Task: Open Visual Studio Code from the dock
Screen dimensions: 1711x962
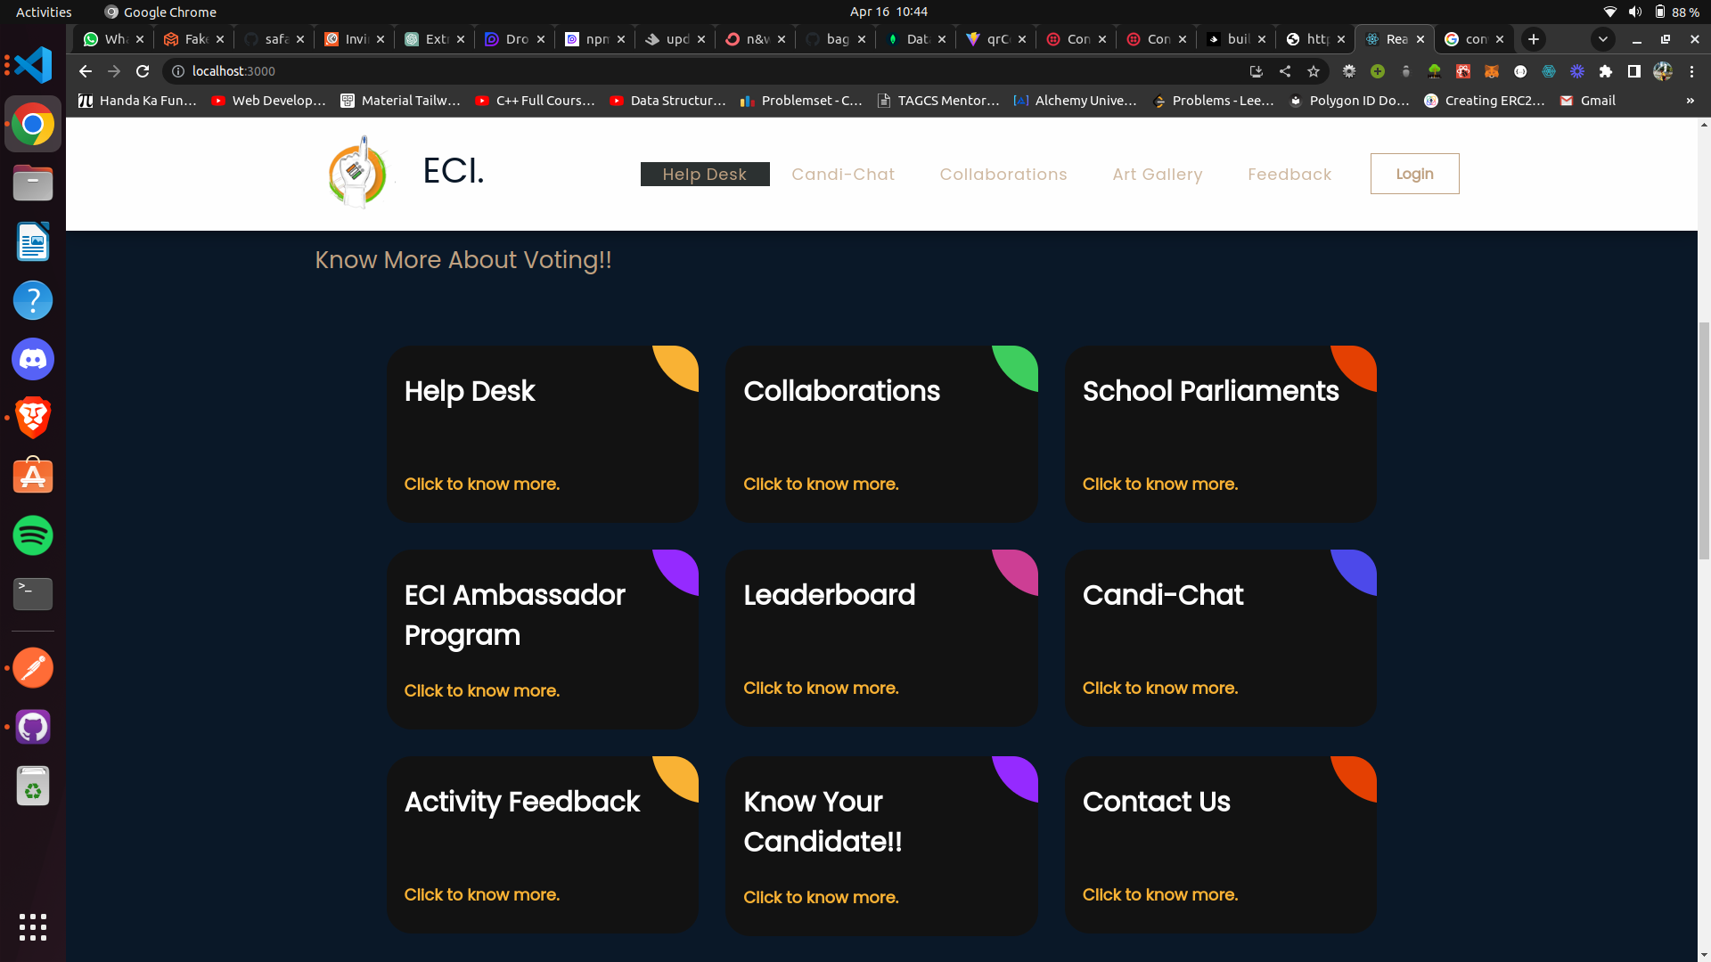Action: tap(32, 65)
